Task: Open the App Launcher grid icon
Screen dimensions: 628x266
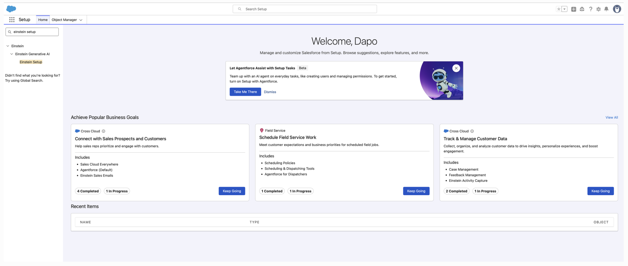Action: tap(12, 20)
